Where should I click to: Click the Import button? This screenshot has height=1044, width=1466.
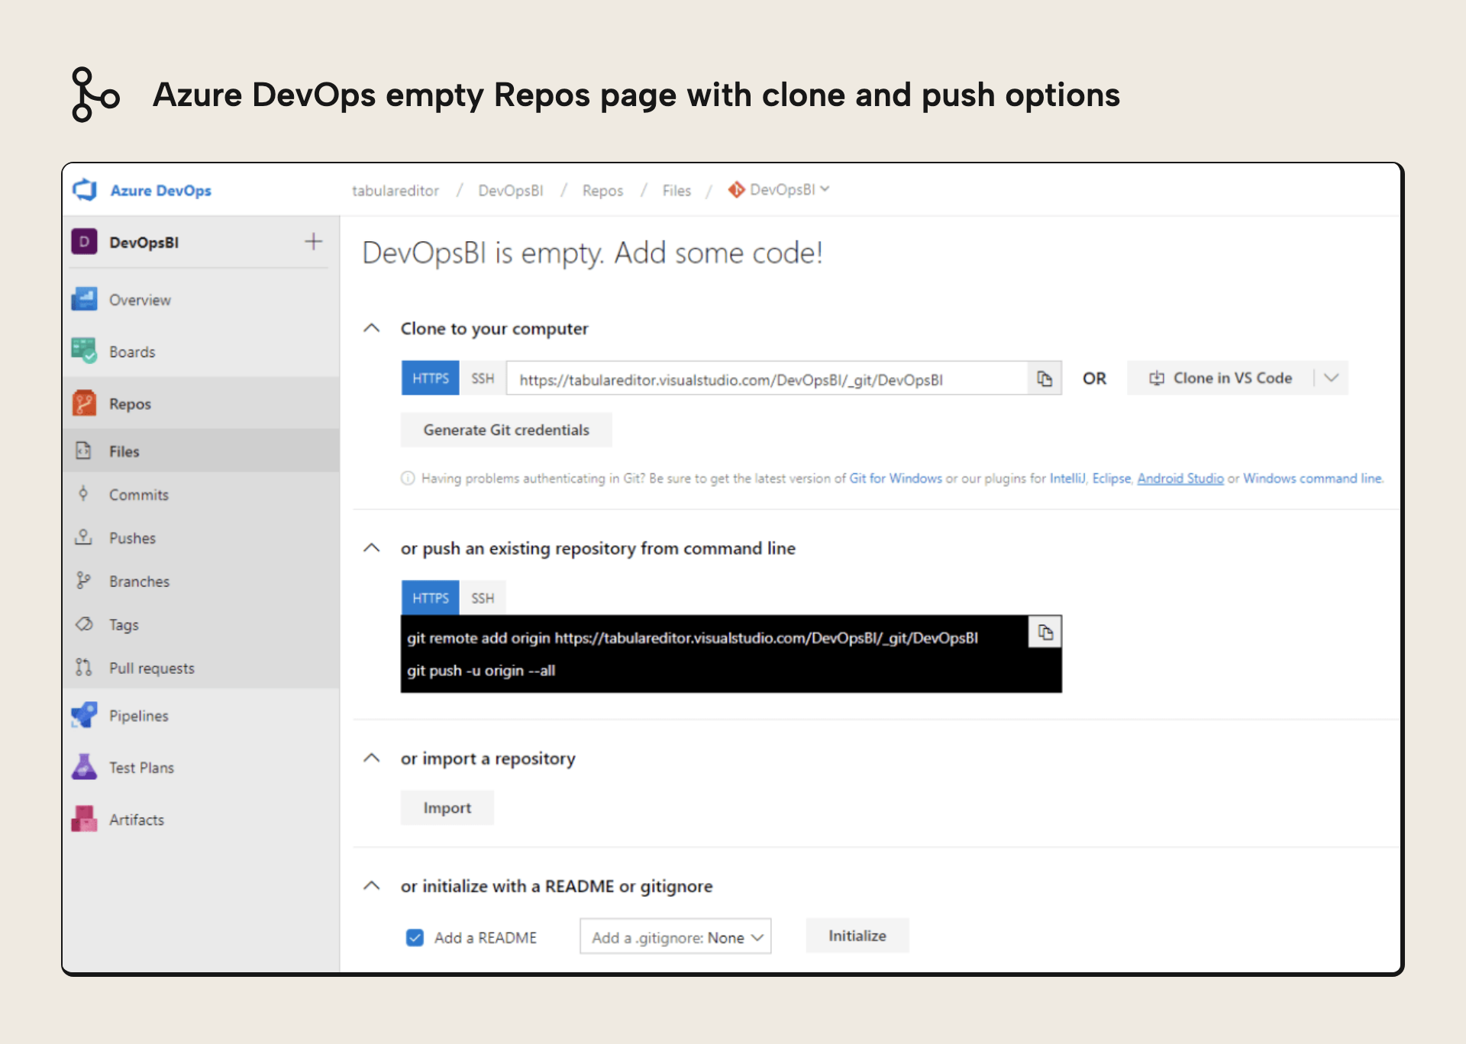click(x=447, y=808)
